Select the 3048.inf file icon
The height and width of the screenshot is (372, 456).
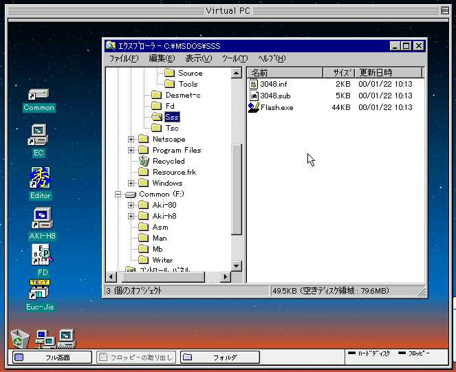click(254, 84)
